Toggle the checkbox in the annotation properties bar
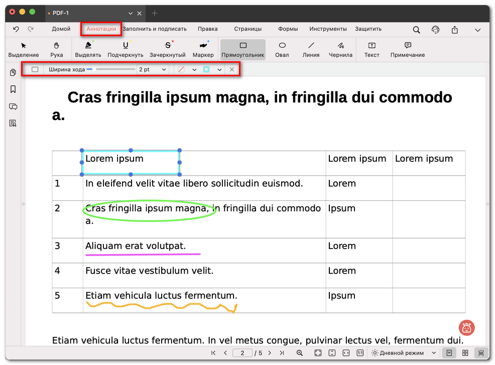Screen dimensions: 495x365 [35, 69]
